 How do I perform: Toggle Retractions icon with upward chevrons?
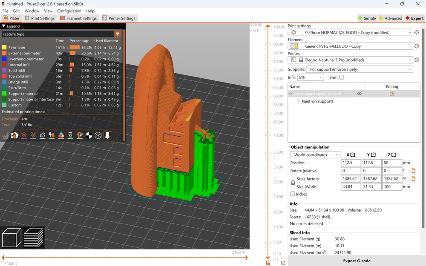[x=24, y=135]
